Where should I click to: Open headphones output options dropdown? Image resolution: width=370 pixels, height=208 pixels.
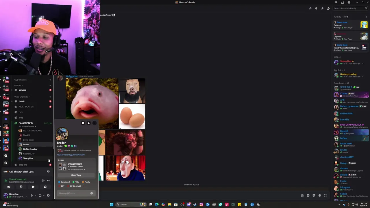click(x=44, y=196)
